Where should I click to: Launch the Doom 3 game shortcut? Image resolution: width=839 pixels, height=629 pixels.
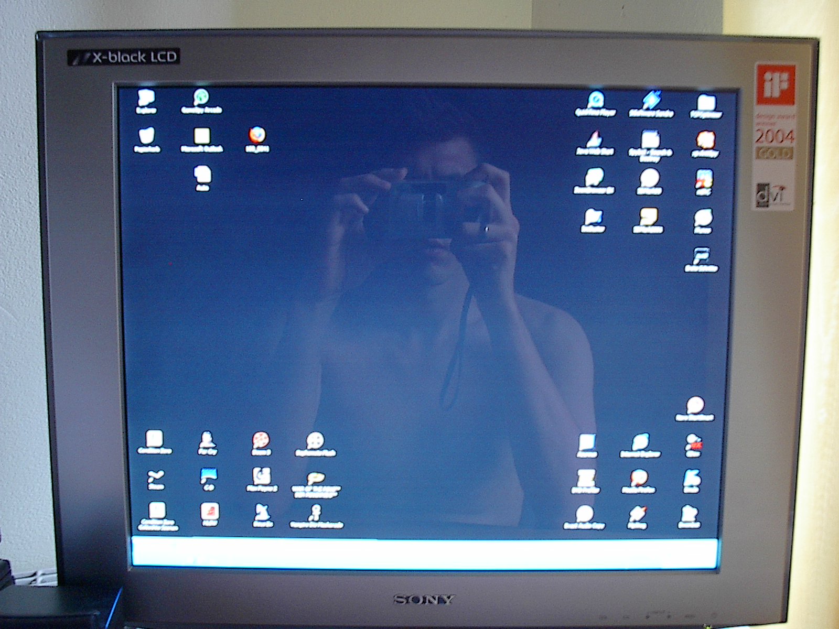pos(261,441)
